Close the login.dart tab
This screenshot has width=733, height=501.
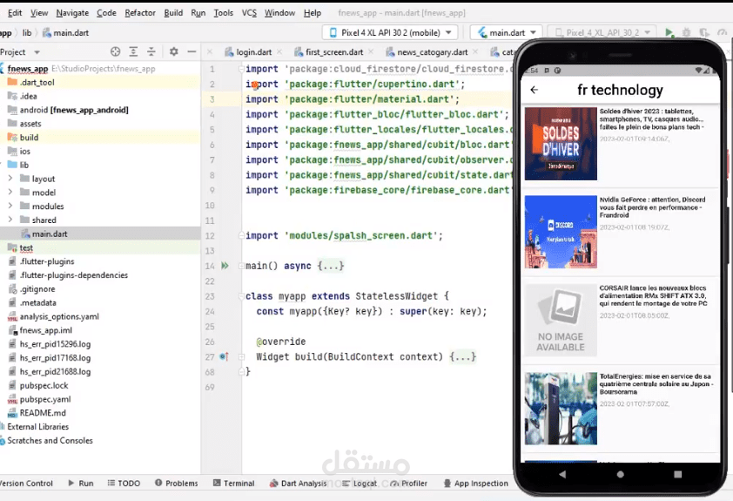point(279,52)
